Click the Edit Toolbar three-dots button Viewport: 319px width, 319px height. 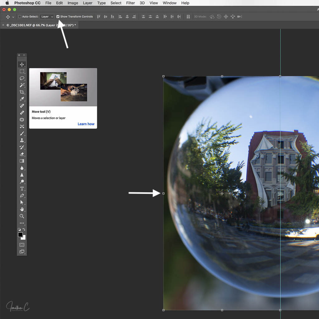click(22, 223)
